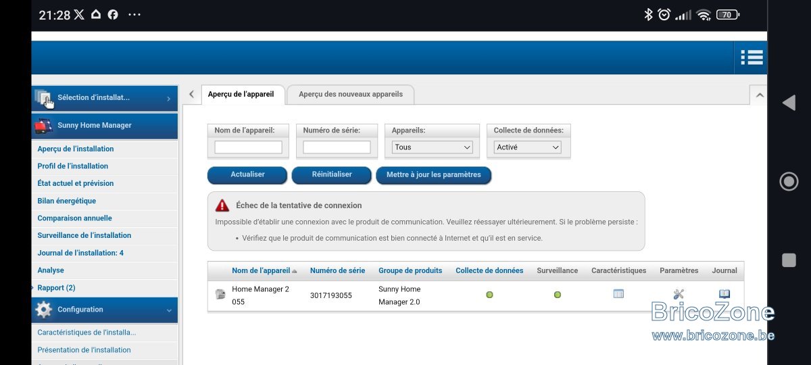Sort by Nom de l'appareil column
The width and height of the screenshot is (811, 365).
click(x=261, y=270)
